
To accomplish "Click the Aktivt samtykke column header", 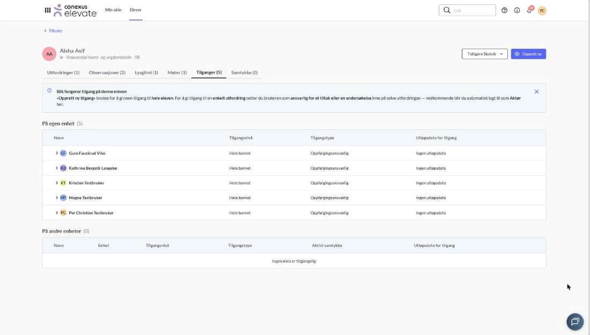I will point(327,246).
